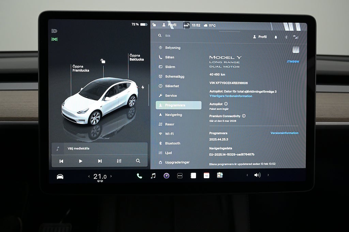Mute audio with the speaker icon
Screen dimensions: 349x232
(x=257, y=175)
